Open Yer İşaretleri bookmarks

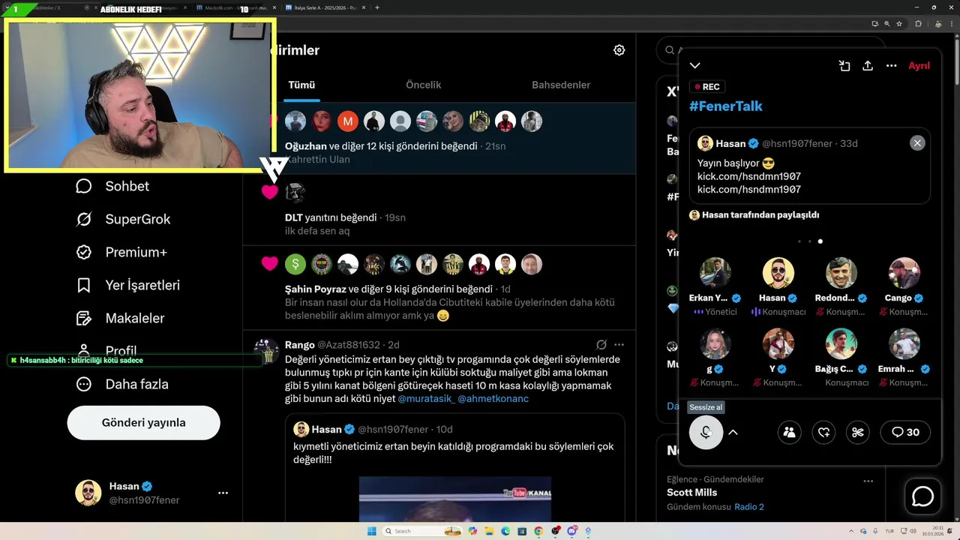(x=127, y=285)
